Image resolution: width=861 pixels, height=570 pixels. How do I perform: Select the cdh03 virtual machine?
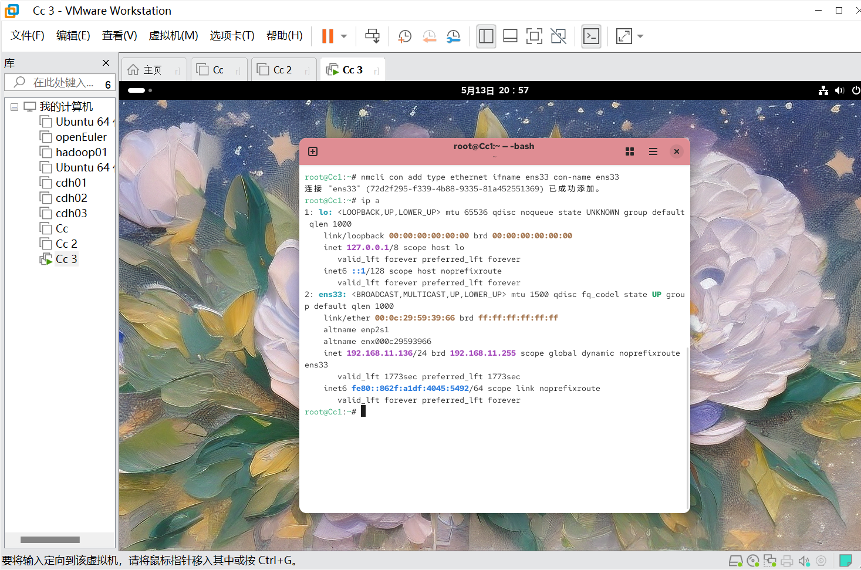pos(71,213)
